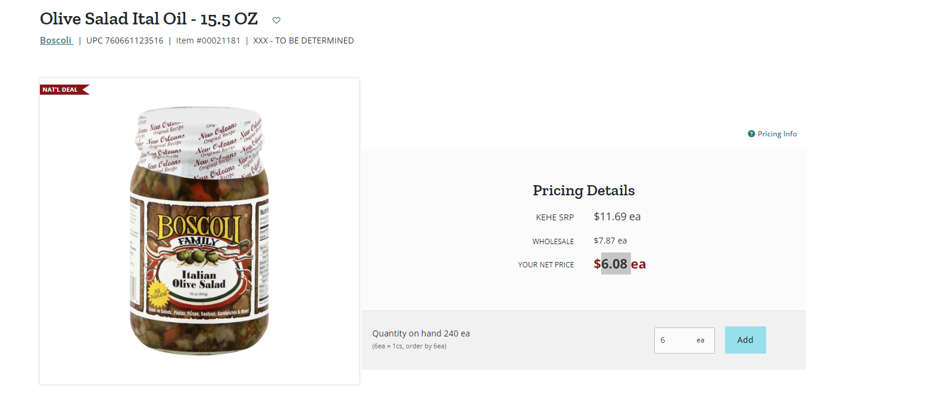
Task: Click the Item #00021181 text
Action: pyautogui.click(x=208, y=40)
